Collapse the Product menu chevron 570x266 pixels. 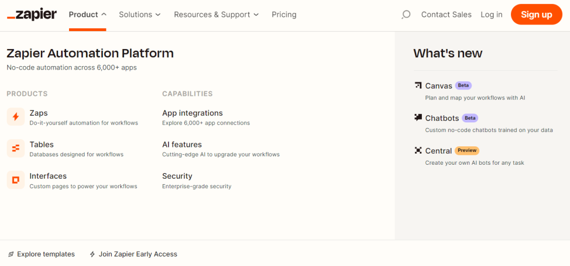(x=104, y=14)
